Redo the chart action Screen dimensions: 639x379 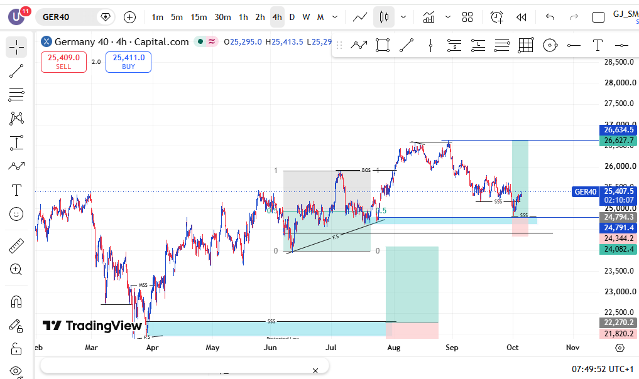[x=574, y=17]
